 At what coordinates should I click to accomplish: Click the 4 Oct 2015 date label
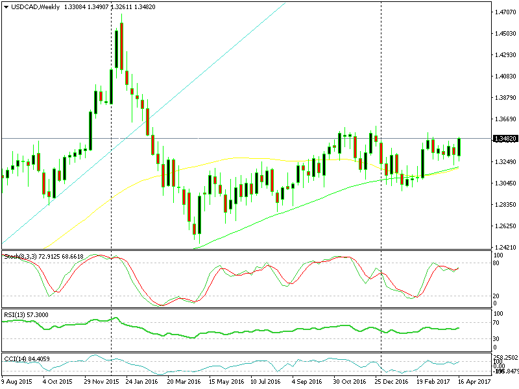tap(58, 381)
